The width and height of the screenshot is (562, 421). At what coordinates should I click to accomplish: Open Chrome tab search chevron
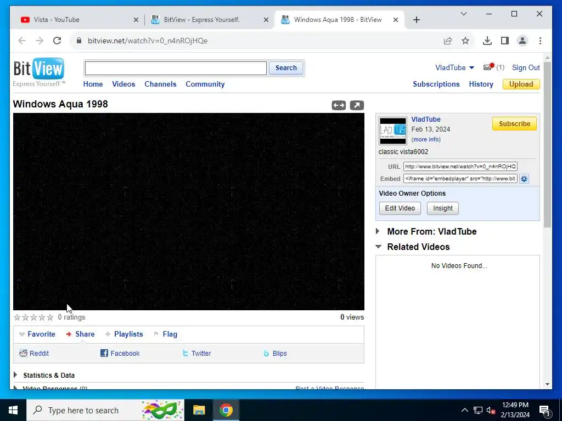(x=463, y=14)
